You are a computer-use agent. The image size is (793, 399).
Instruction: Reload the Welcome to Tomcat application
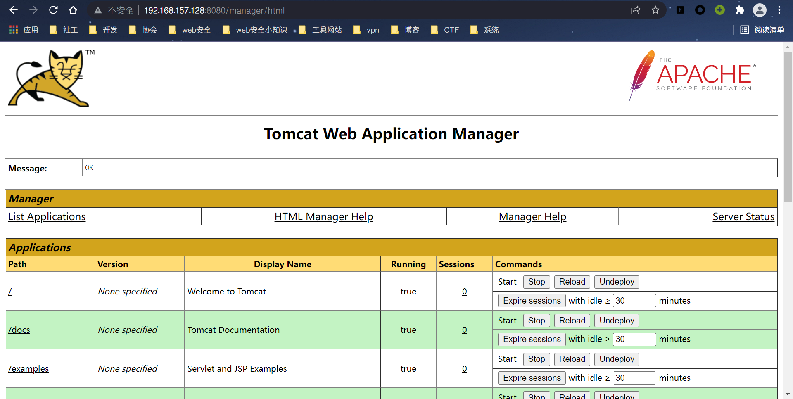[572, 282]
